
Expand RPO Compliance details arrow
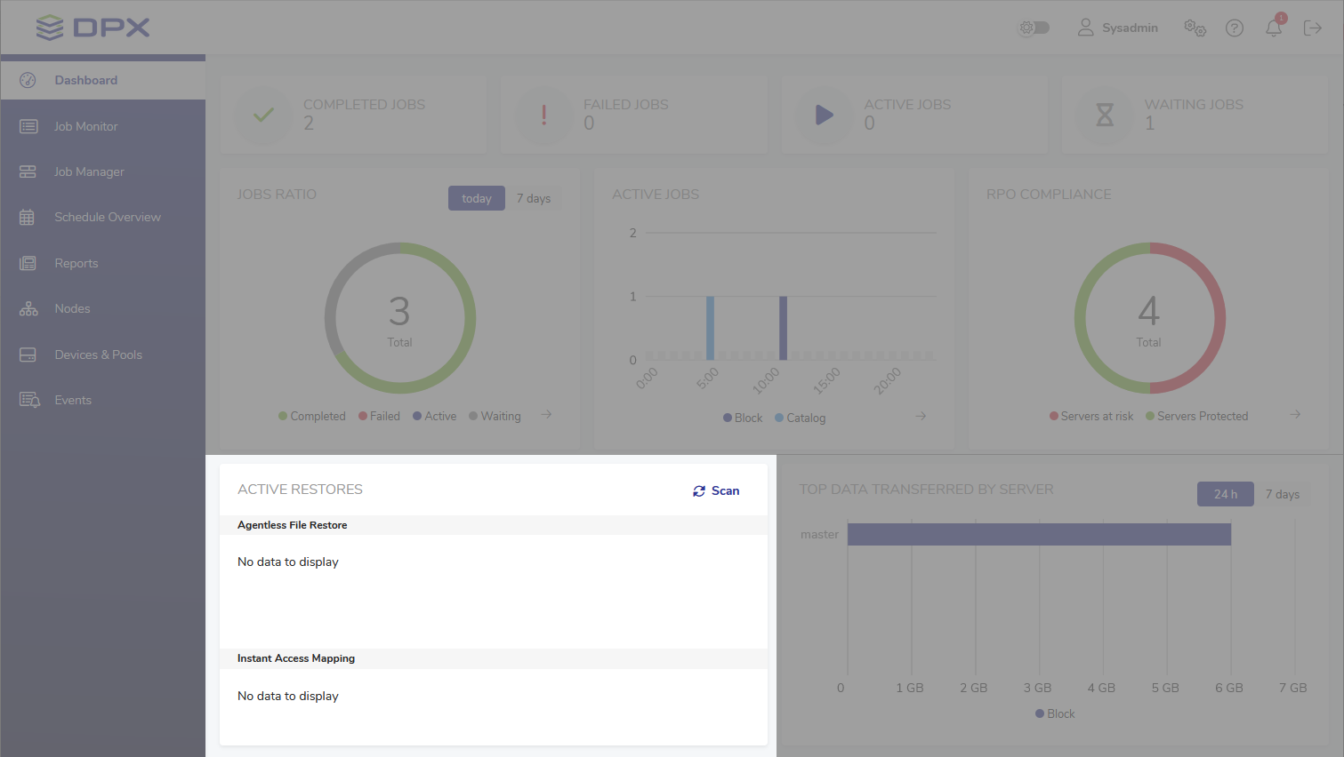point(1295,415)
